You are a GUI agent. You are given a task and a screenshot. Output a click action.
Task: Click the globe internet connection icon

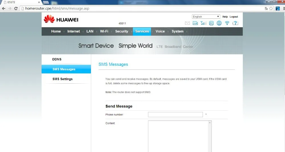[219, 23]
